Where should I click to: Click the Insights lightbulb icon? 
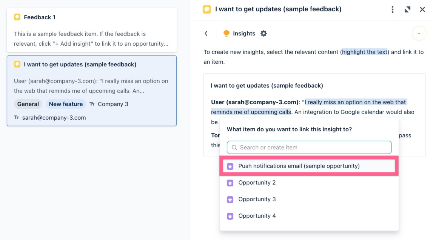tap(227, 34)
